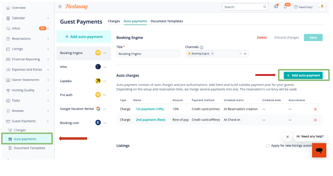Click the Channels info icon
This screenshot has width=333, height=176.
pyautogui.click(x=202, y=47)
